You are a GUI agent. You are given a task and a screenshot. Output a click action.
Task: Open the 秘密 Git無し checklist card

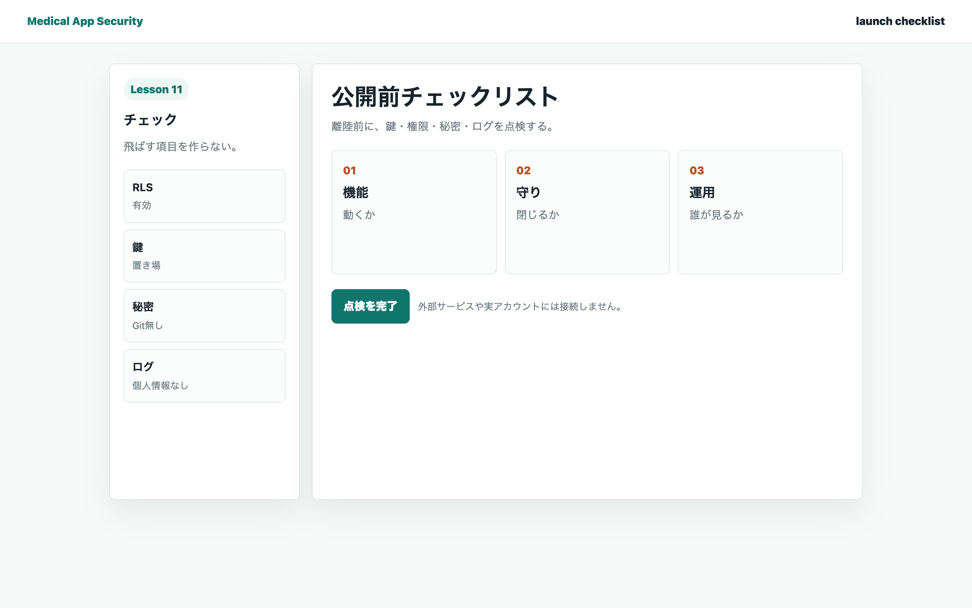pyautogui.click(x=205, y=316)
